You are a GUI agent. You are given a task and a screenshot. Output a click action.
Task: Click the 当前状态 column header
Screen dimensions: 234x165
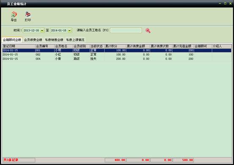[x=97, y=46]
